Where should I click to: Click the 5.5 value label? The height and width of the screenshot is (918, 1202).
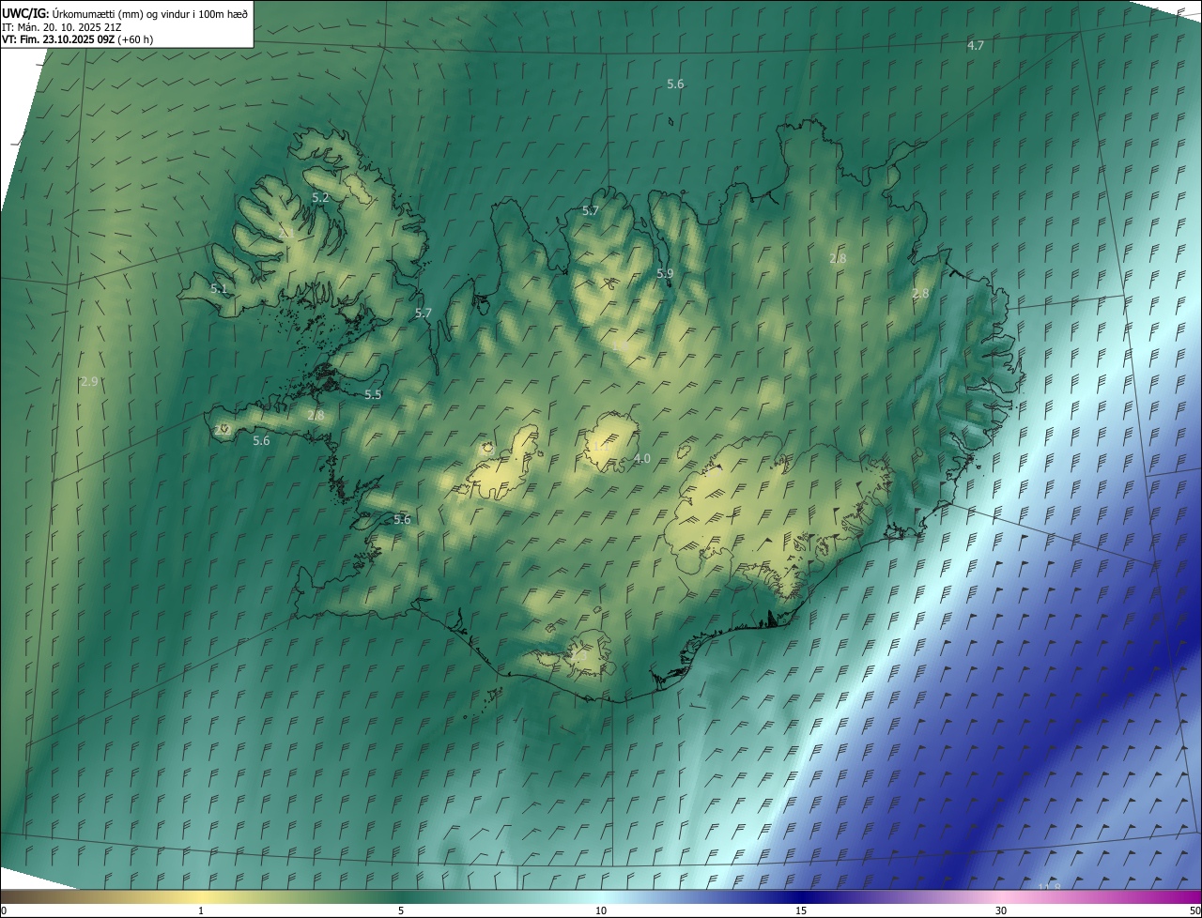coord(373,395)
